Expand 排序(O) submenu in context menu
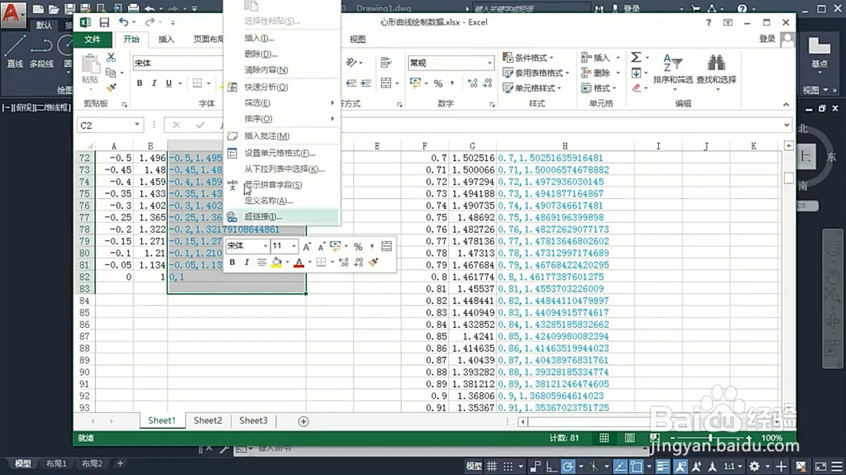This screenshot has height=475, width=846. pyautogui.click(x=282, y=119)
